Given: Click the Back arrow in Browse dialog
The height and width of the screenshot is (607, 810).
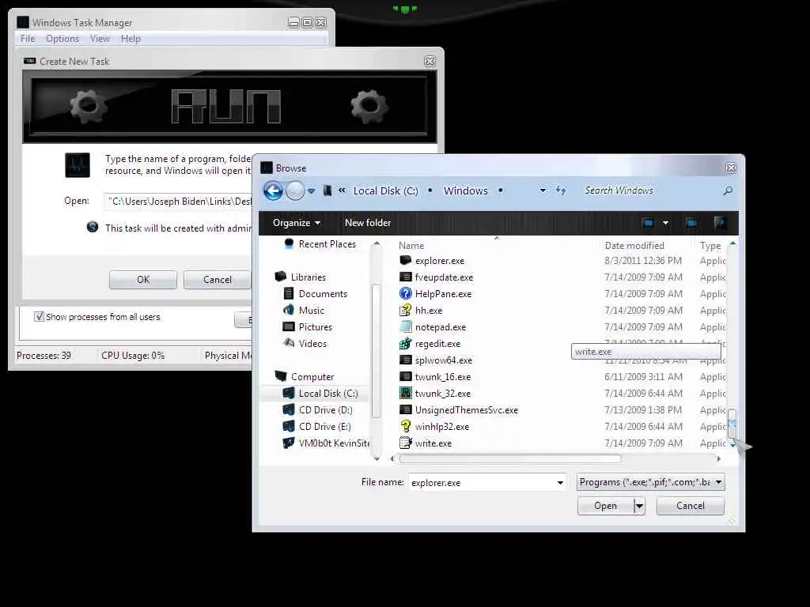Looking at the screenshot, I should pos(273,191).
